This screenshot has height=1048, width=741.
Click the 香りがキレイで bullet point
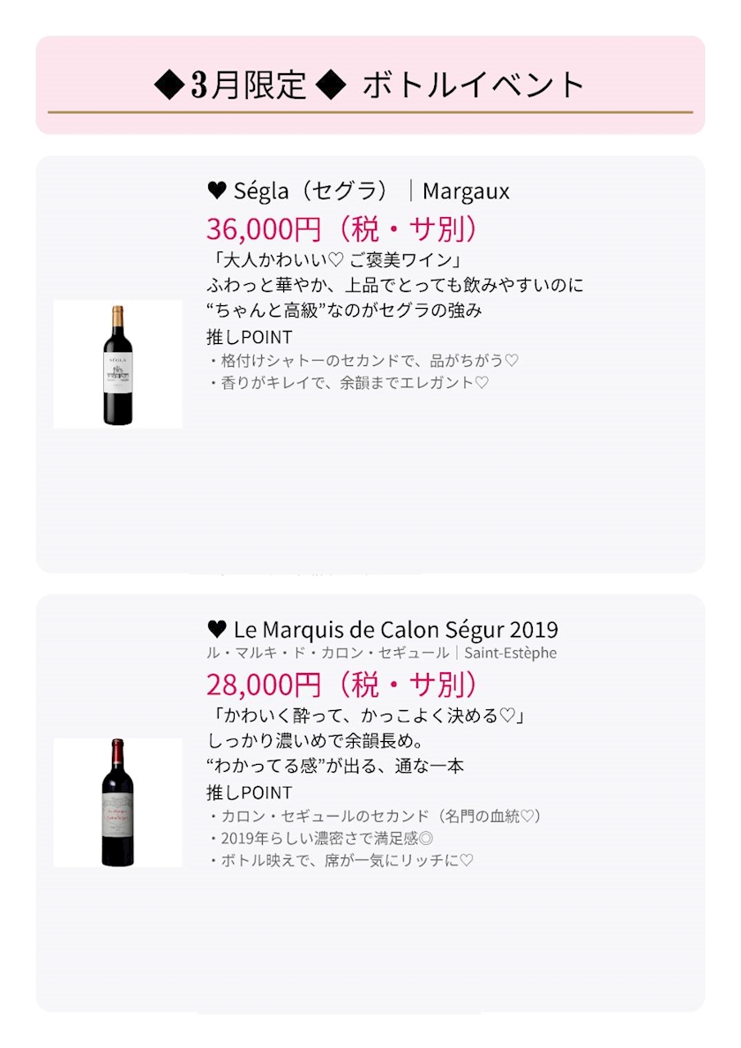tap(348, 383)
